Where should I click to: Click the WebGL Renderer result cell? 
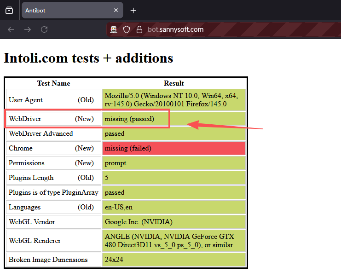pyautogui.click(x=173, y=240)
